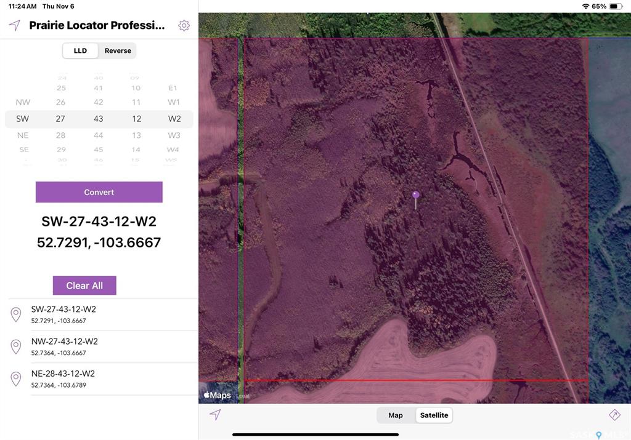
Task: Open settings with the gear icon
Action: point(184,25)
